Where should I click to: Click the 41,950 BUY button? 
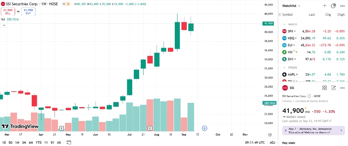pos(28,12)
